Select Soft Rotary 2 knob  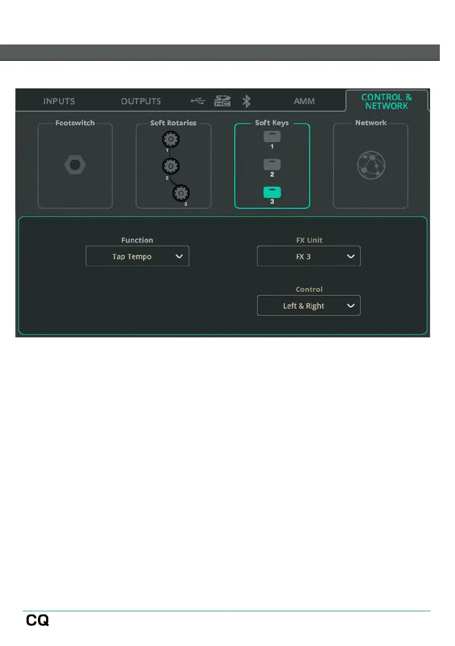170,166
